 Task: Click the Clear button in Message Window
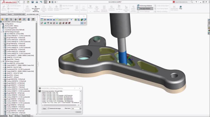click(44, 108)
